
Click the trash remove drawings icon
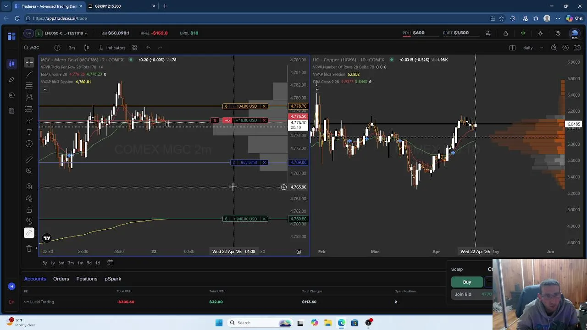(x=29, y=248)
